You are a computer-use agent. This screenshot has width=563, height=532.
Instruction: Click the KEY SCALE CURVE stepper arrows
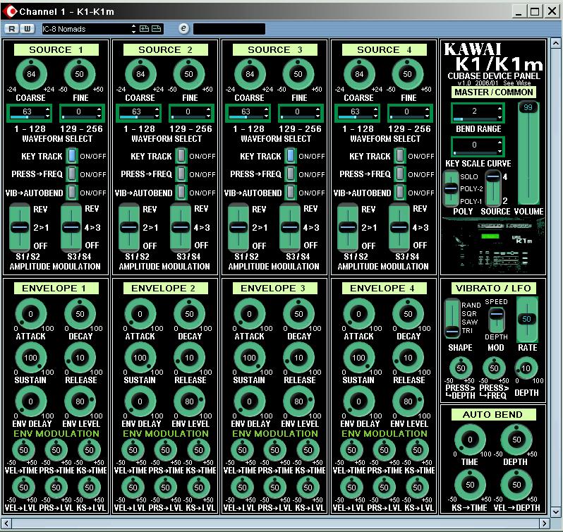500,146
